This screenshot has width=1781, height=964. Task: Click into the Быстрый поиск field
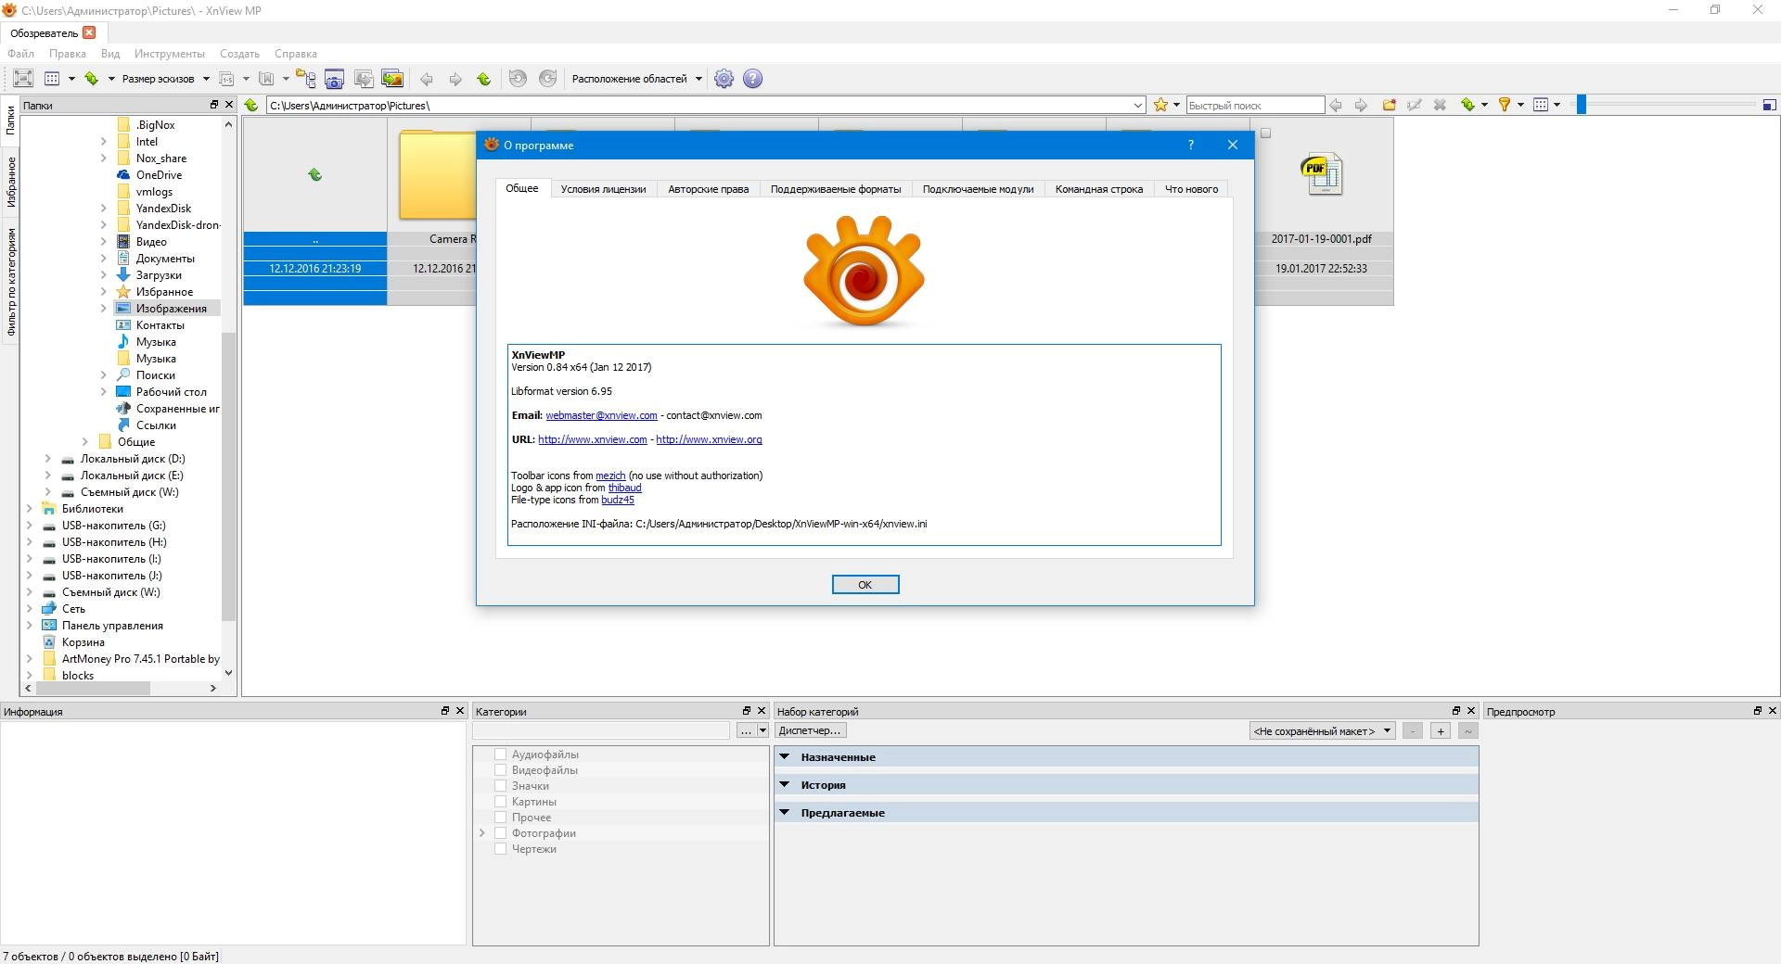coord(1255,106)
